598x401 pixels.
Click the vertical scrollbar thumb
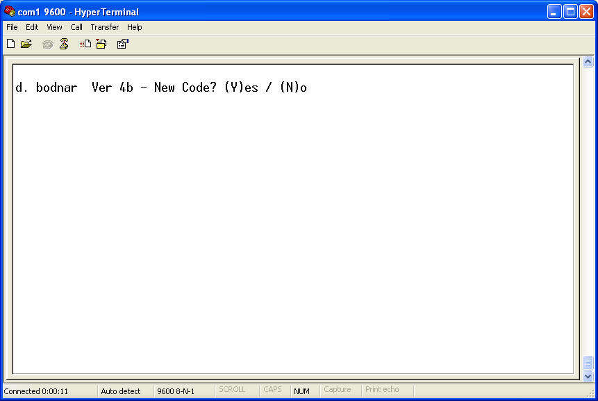(x=588, y=363)
